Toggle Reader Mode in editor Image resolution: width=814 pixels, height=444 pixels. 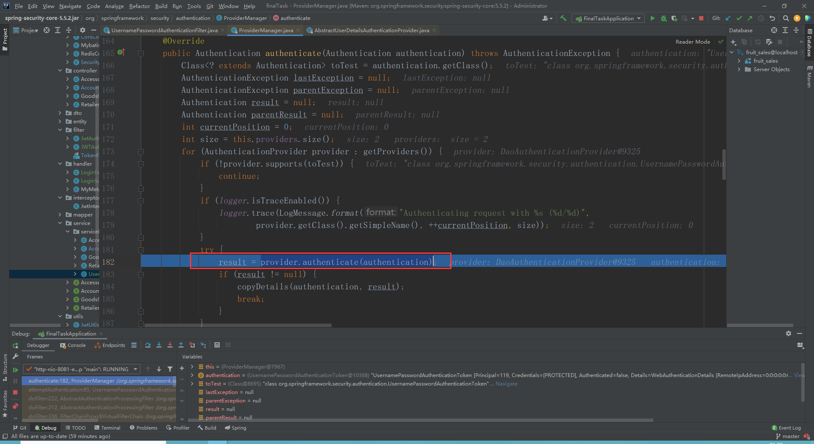[693, 42]
